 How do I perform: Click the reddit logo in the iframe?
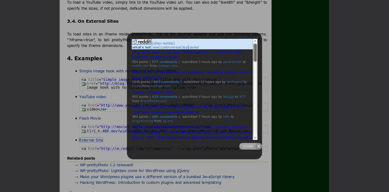142,42
